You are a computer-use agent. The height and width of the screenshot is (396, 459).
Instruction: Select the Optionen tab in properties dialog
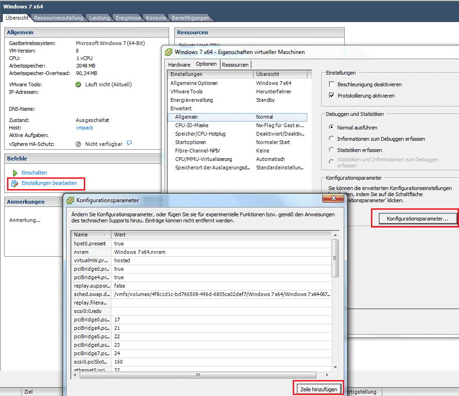click(x=206, y=64)
